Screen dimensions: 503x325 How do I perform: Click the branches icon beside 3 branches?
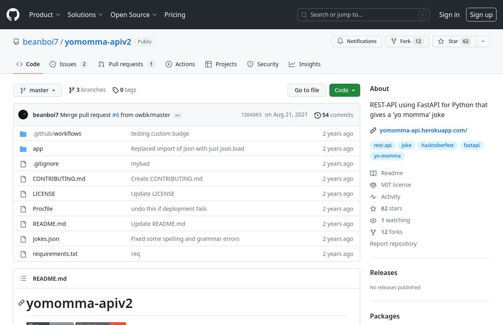(x=72, y=90)
